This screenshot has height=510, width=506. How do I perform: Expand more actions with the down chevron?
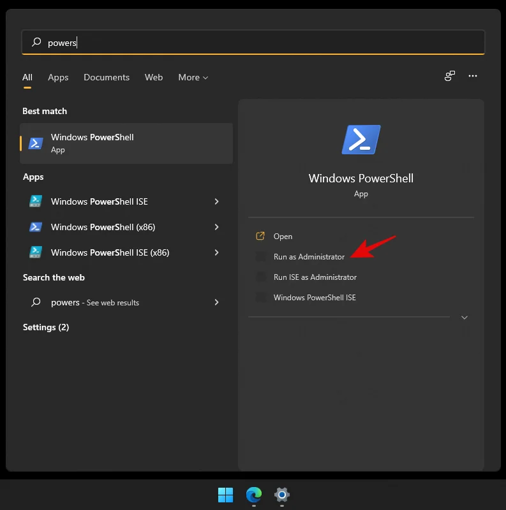pos(465,317)
